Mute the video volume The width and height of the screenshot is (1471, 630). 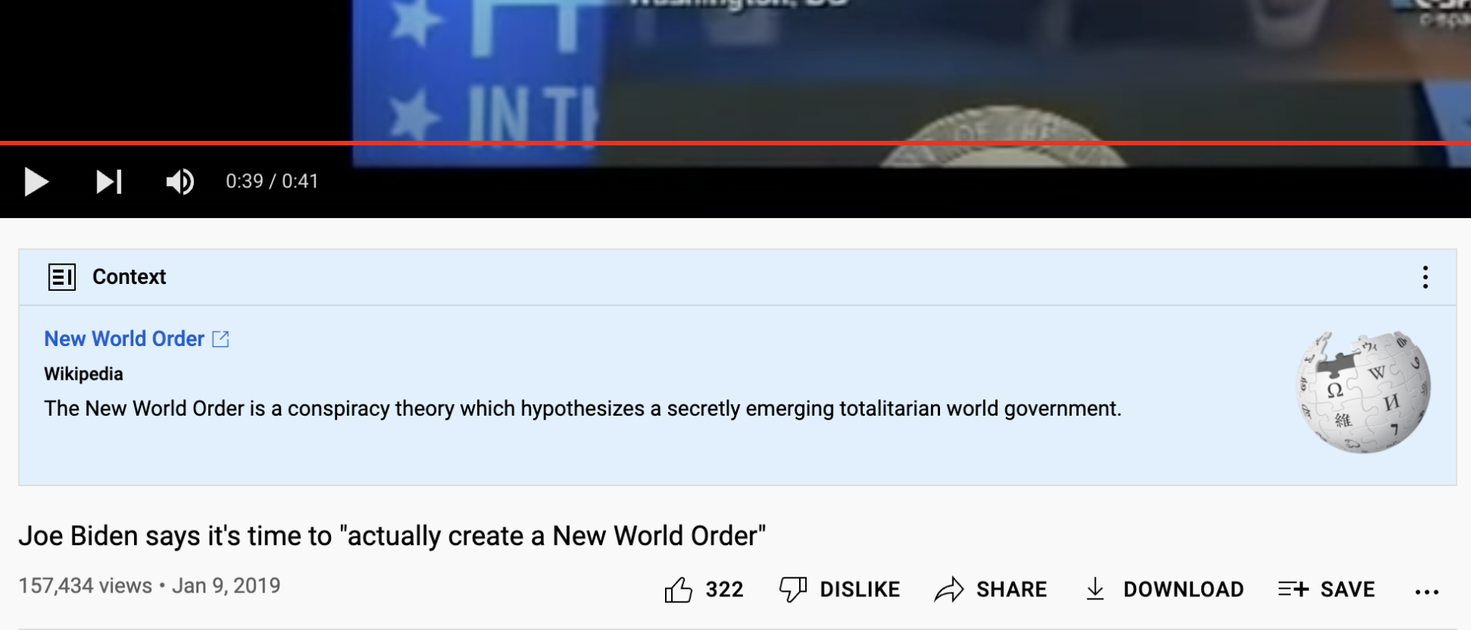(x=180, y=182)
